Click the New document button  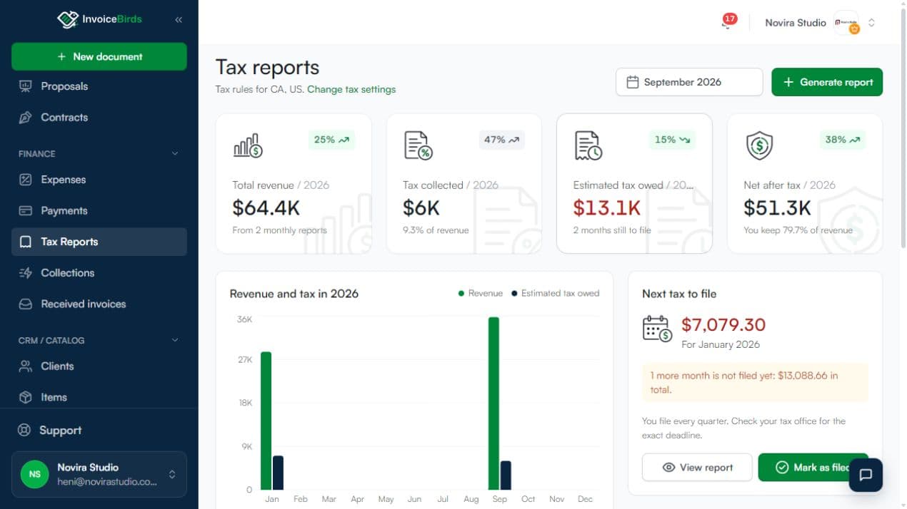click(x=99, y=56)
